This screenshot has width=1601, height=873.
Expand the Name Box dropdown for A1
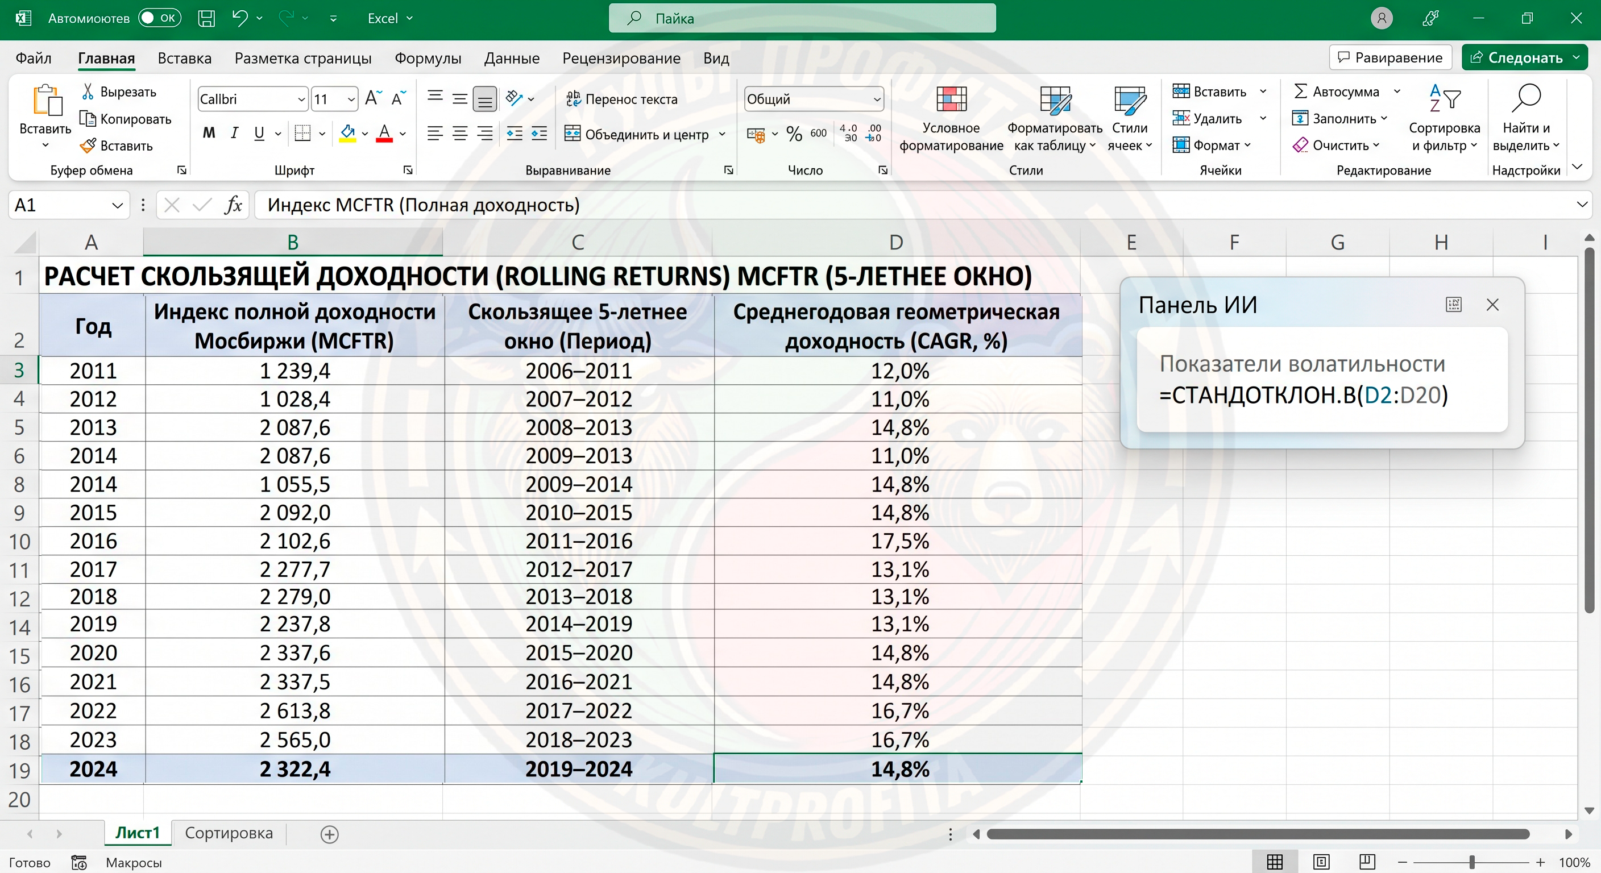tap(117, 205)
